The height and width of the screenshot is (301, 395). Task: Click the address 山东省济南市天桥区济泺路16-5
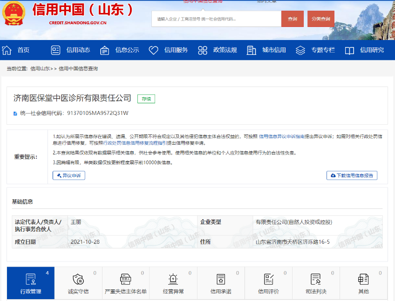click(293, 242)
